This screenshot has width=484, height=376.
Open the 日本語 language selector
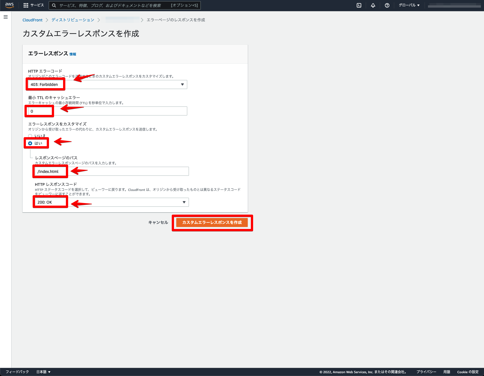tap(43, 372)
